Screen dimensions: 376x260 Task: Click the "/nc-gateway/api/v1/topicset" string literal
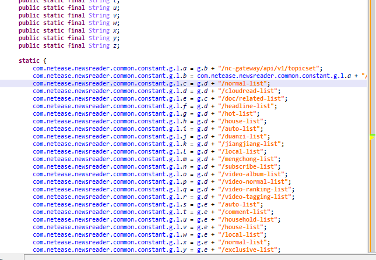[269, 69]
